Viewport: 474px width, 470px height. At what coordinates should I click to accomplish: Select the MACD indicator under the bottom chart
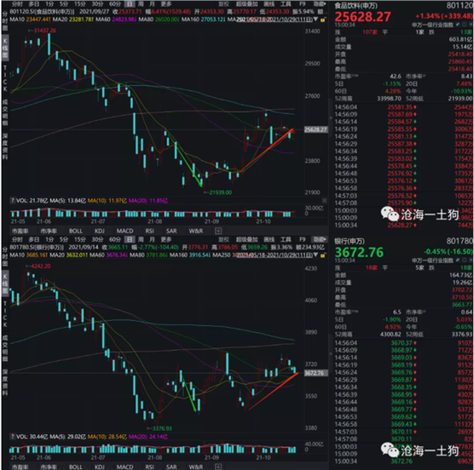124,467
